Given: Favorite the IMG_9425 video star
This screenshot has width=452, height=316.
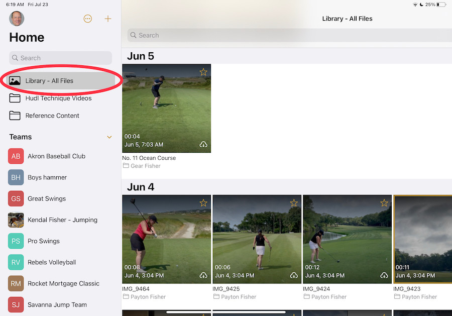Looking at the screenshot, I should point(294,203).
